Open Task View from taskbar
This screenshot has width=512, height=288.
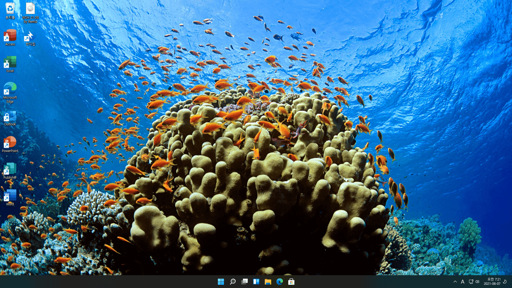tap(244, 282)
